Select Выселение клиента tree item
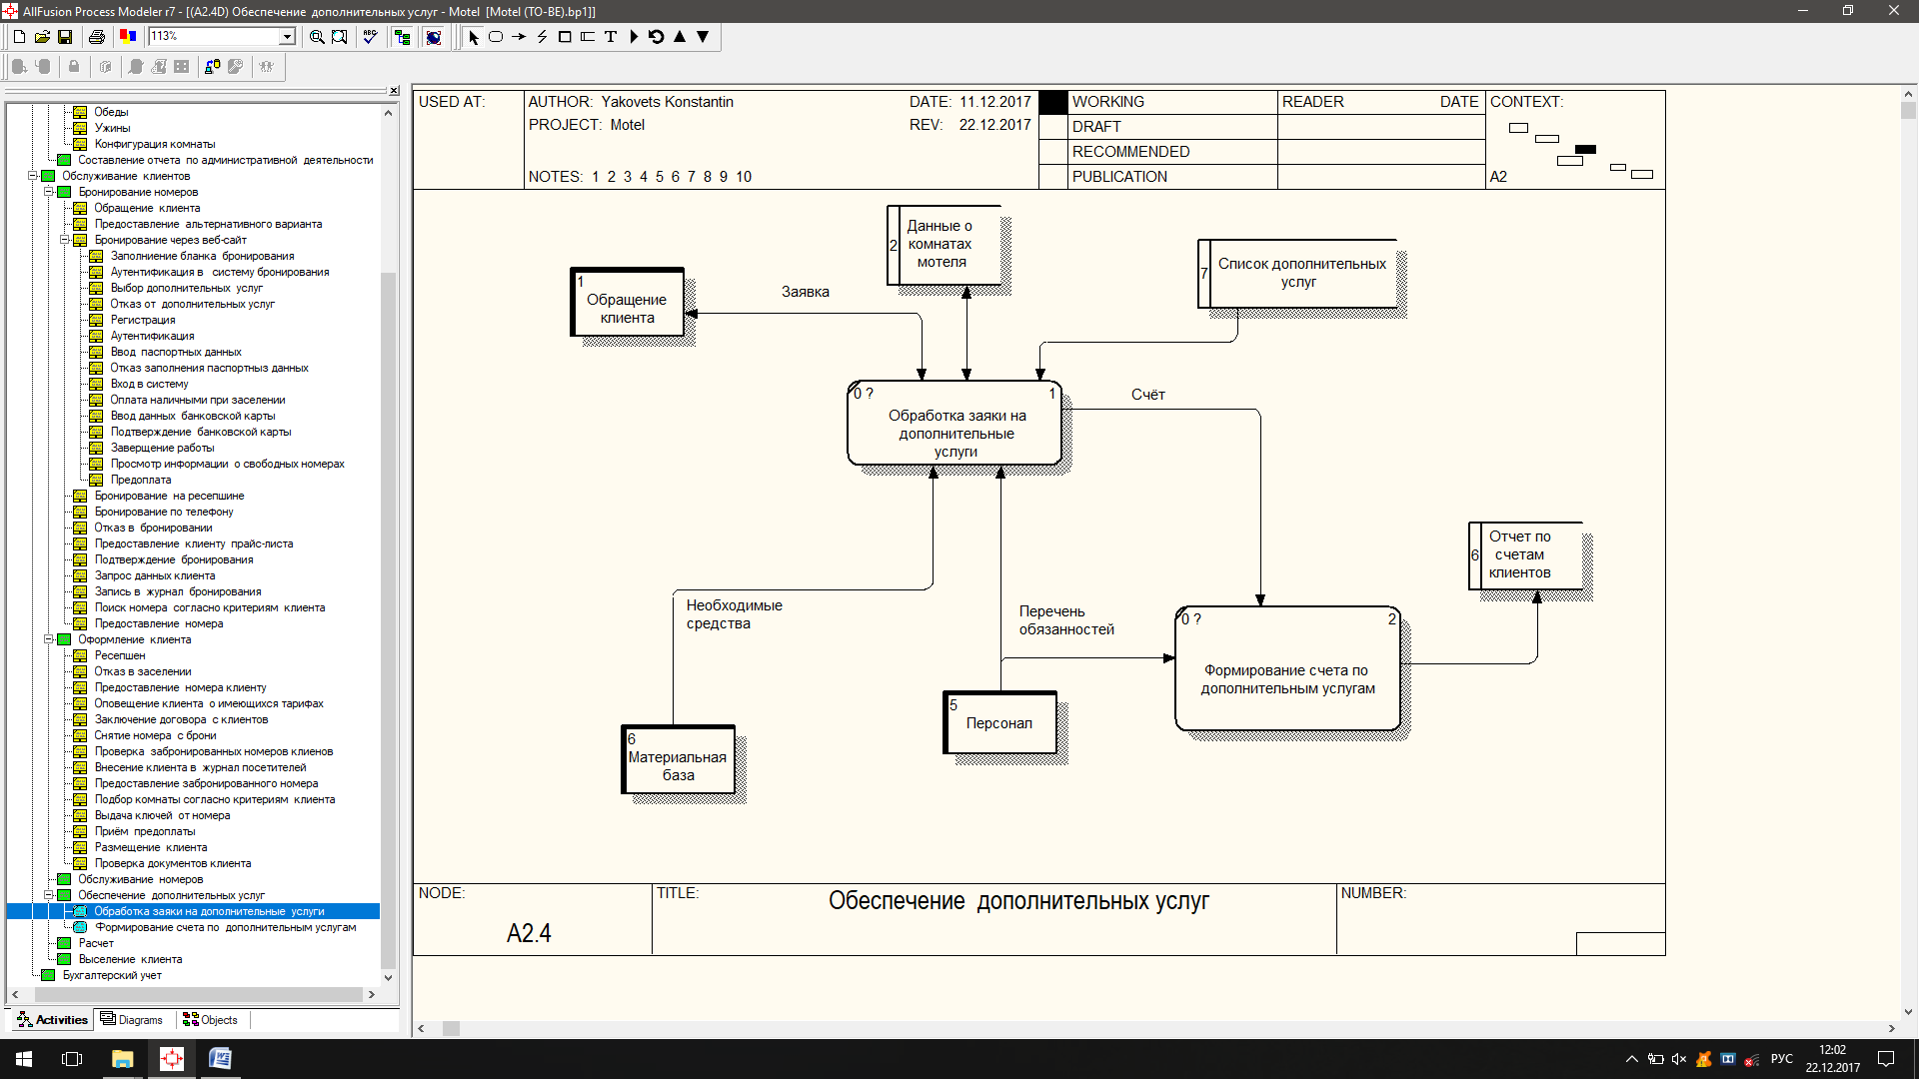 click(130, 959)
